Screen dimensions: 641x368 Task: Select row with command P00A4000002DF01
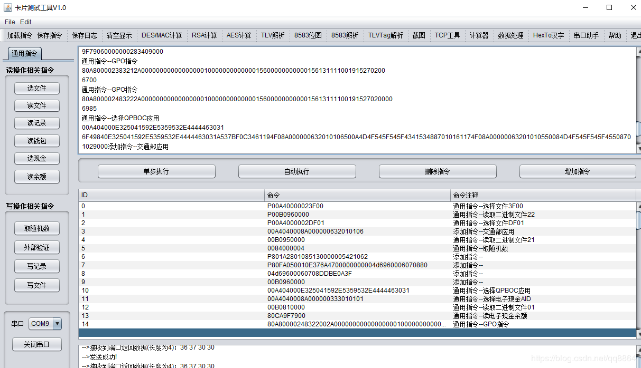pos(357,223)
